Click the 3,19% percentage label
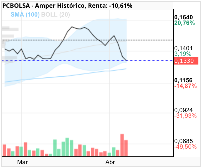The image size is (202, 168). click(x=183, y=54)
